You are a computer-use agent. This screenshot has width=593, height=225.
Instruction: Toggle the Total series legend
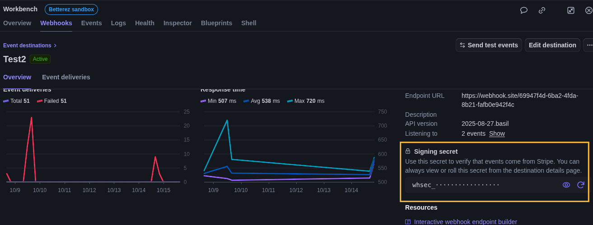click(16, 101)
